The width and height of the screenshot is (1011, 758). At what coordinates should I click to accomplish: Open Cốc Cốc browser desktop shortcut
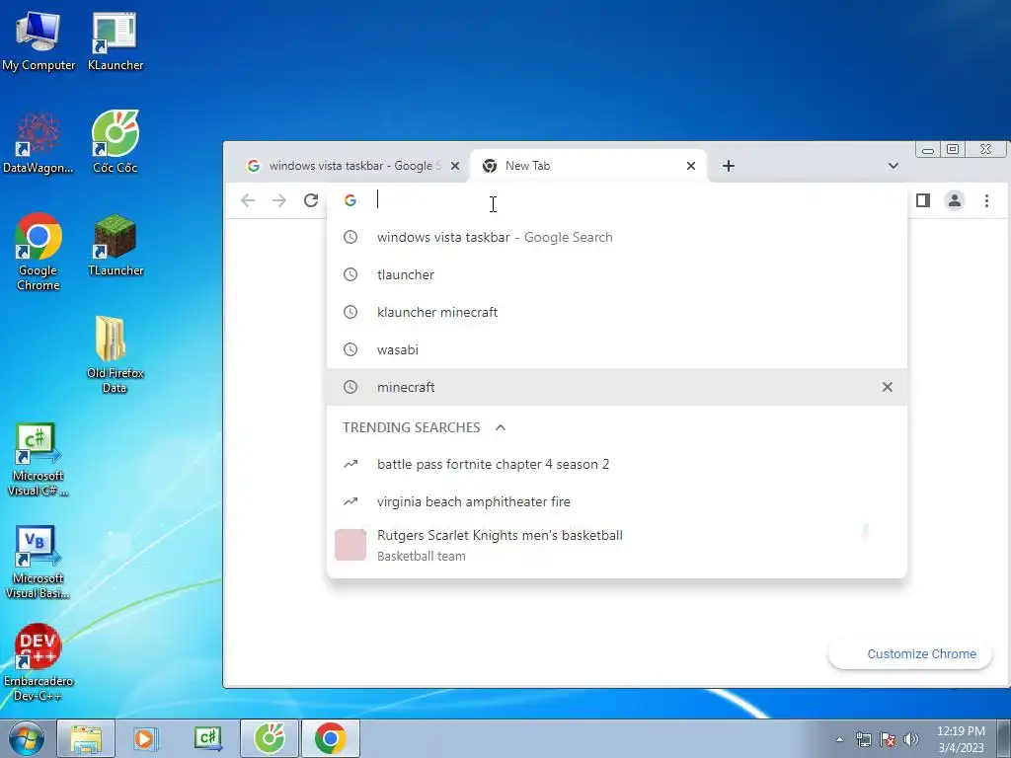point(115,142)
